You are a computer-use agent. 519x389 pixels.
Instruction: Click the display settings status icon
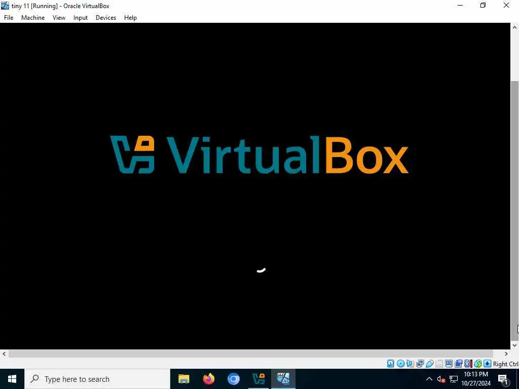(x=449, y=364)
